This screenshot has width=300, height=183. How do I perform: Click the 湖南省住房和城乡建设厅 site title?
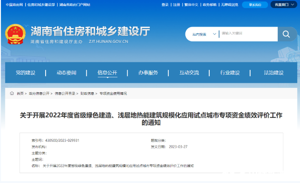pyautogui.click(x=90, y=31)
